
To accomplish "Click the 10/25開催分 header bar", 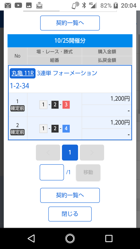I will 70,41.
